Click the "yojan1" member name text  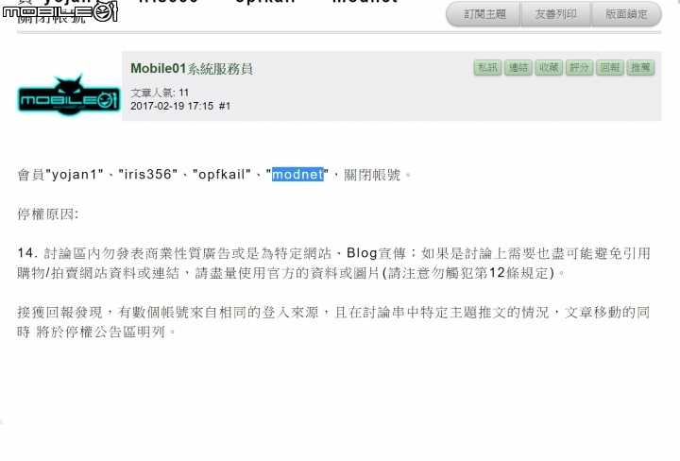[75, 175]
